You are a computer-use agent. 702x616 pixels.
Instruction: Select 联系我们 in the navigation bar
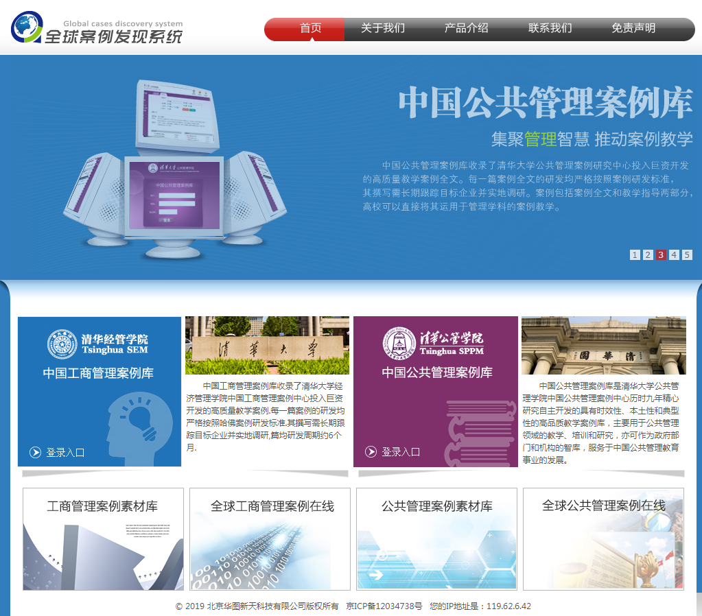550,28
